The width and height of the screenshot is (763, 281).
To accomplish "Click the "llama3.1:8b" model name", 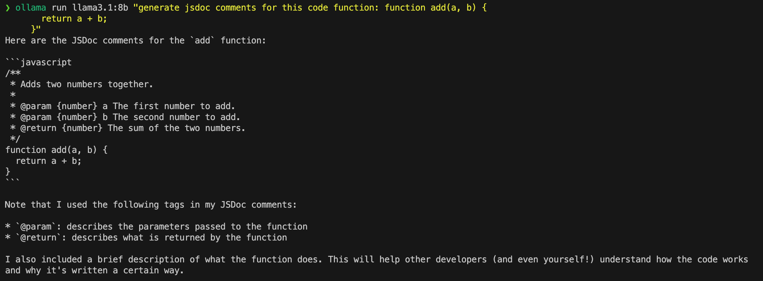I will [100, 8].
